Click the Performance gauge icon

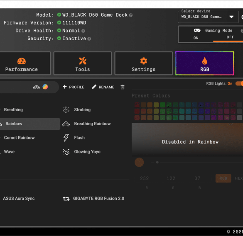[22, 61]
